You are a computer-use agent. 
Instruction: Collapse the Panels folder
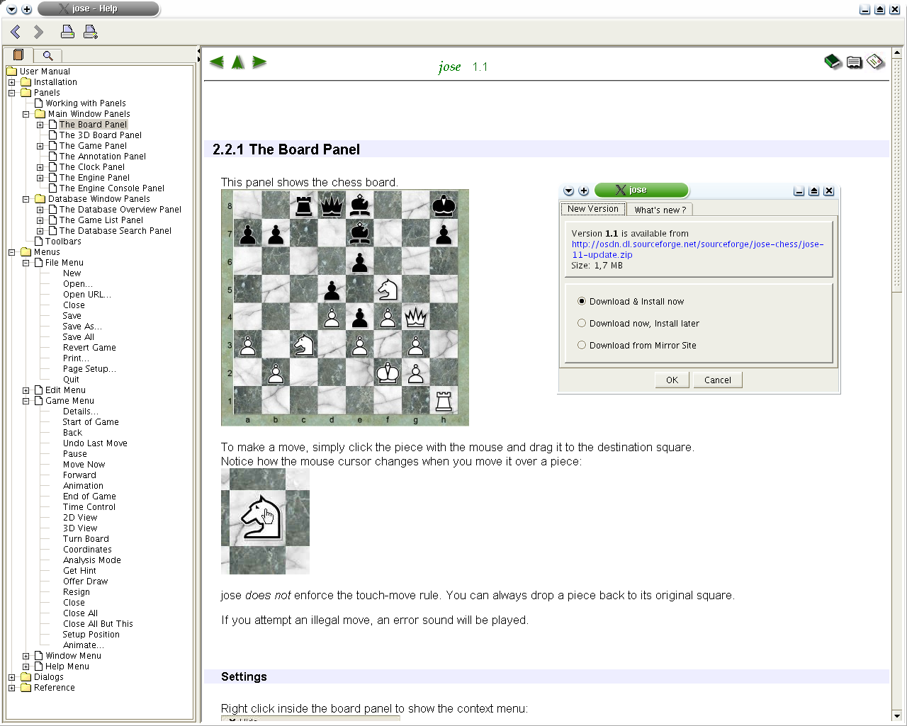pos(12,93)
